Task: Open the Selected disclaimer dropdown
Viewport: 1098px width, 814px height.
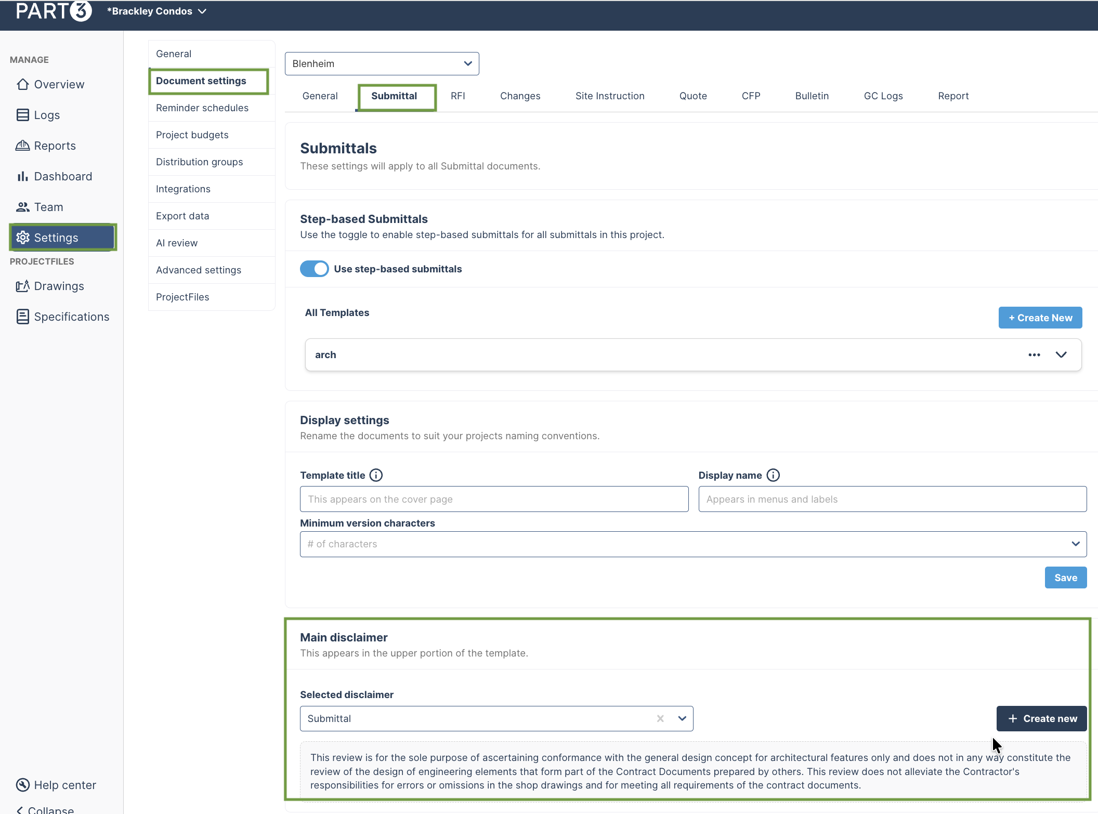Action: pyautogui.click(x=496, y=718)
